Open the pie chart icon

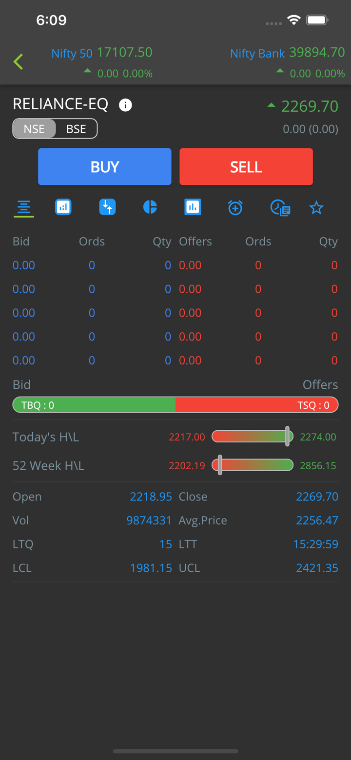pyautogui.click(x=150, y=207)
